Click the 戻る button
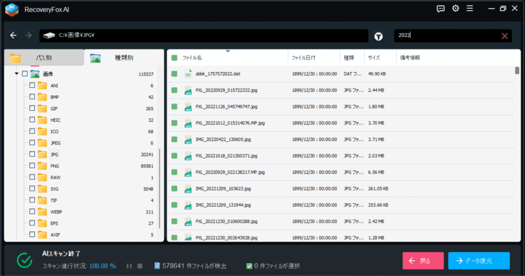Screen dimensions: 525x276 pyautogui.click(x=423, y=261)
